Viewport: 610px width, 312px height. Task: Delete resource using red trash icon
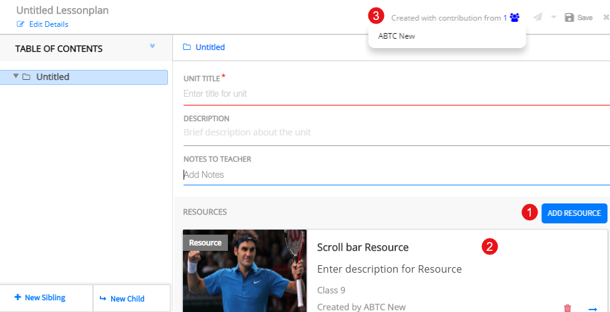tap(567, 308)
